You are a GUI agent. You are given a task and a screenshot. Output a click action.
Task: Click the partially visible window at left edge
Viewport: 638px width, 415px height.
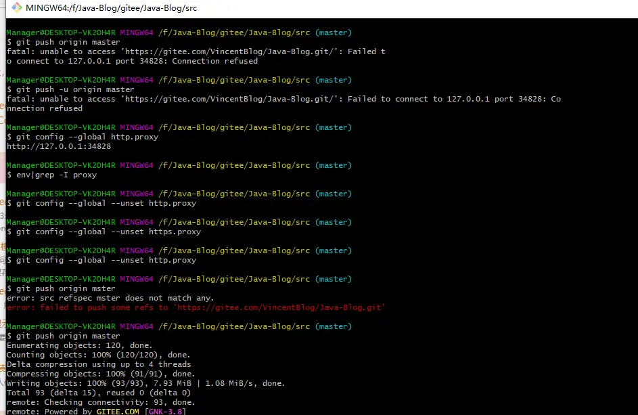point(2,203)
